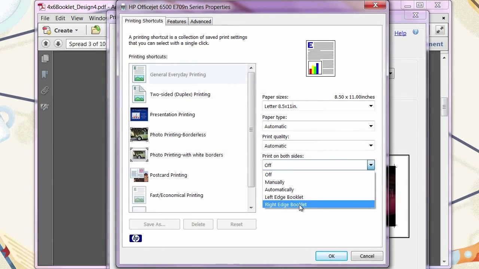The height and width of the screenshot is (269, 479).
Task: Click the Help question mark icon
Action: 415,33
